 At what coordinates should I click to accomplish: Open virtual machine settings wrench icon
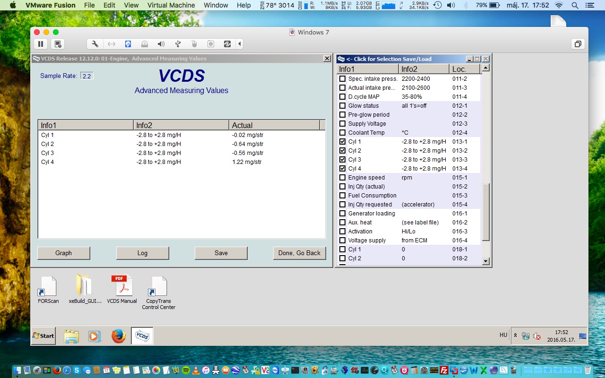tap(95, 44)
